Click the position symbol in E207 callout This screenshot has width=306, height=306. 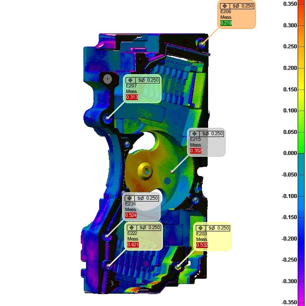[130, 80]
